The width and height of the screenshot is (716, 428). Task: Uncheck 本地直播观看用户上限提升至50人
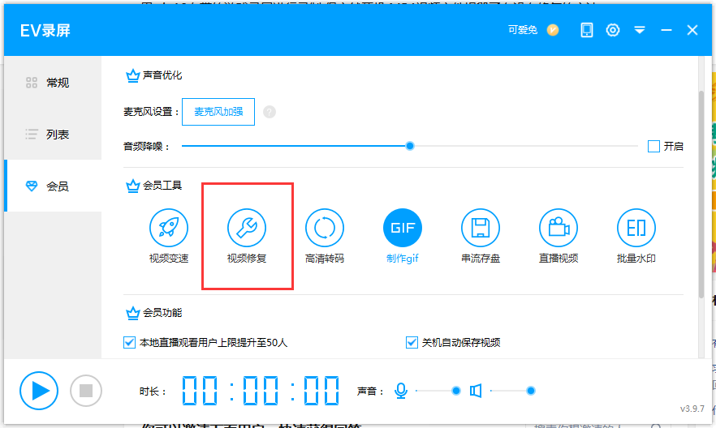(x=129, y=342)
